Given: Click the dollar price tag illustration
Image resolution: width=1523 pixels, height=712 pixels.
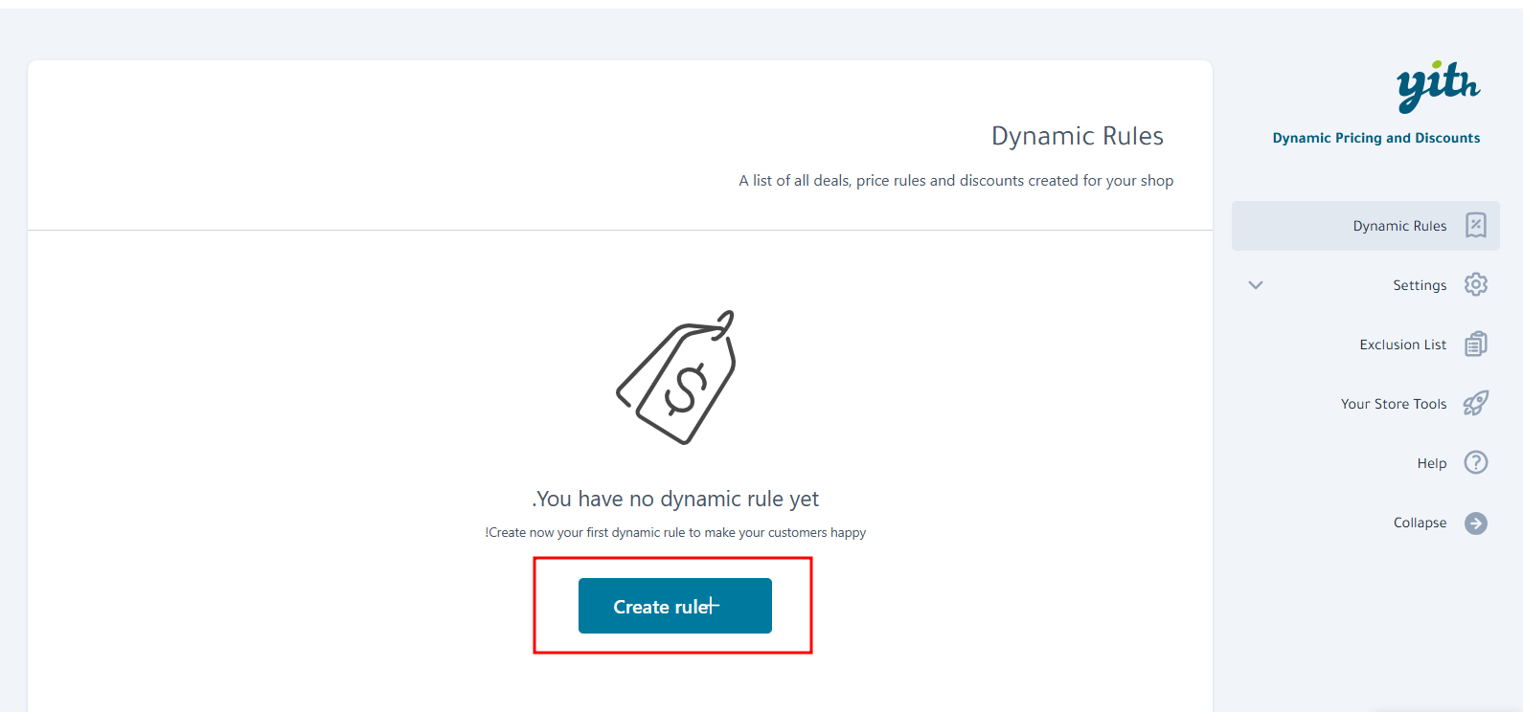Looking at the screenshot, I should 677,377.
